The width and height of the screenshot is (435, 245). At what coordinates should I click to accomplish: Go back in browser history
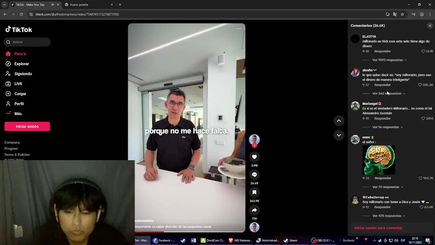click(5, 14)
